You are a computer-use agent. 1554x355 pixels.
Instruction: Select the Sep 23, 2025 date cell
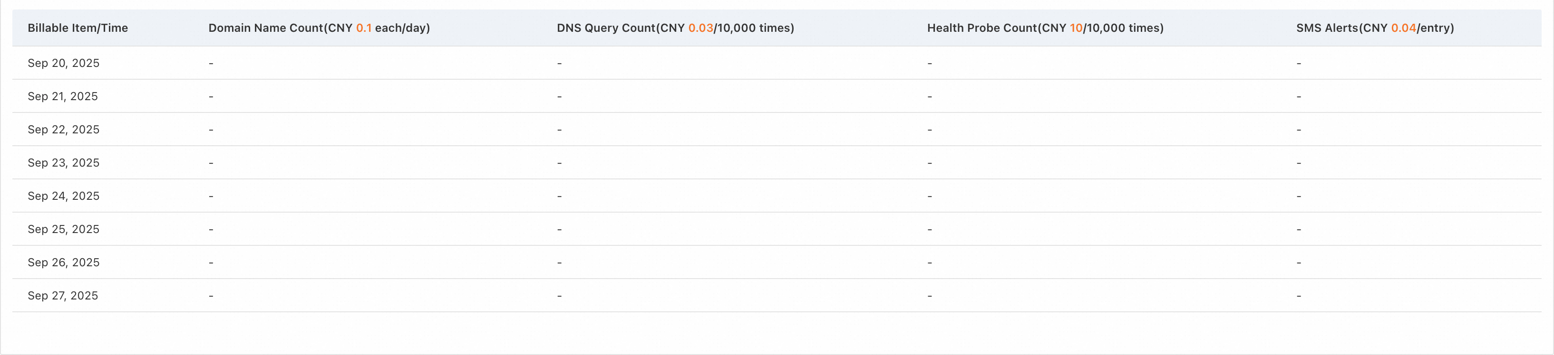(x=63, y=162)
